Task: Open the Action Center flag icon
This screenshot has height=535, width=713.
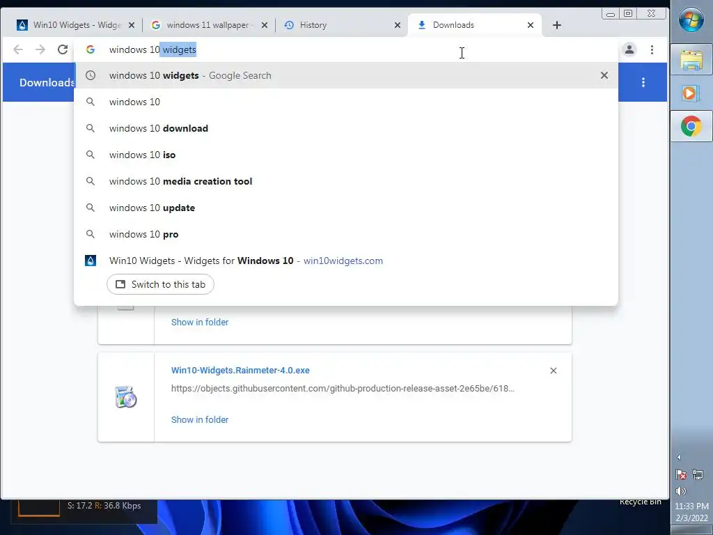Action: (681, 475)
